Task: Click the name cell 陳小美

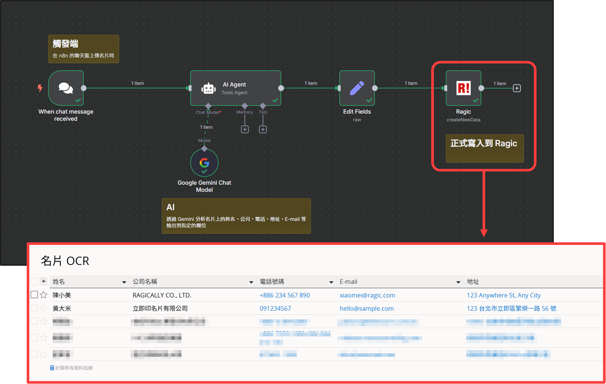Action: click(62, 295)
